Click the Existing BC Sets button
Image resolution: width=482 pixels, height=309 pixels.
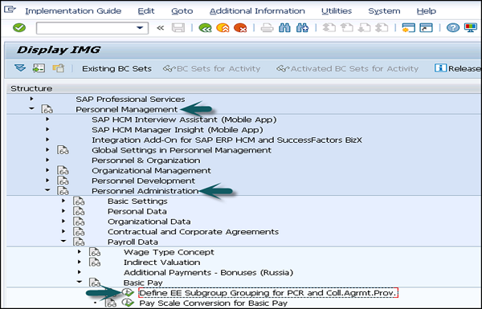click(x=116, y=68)
